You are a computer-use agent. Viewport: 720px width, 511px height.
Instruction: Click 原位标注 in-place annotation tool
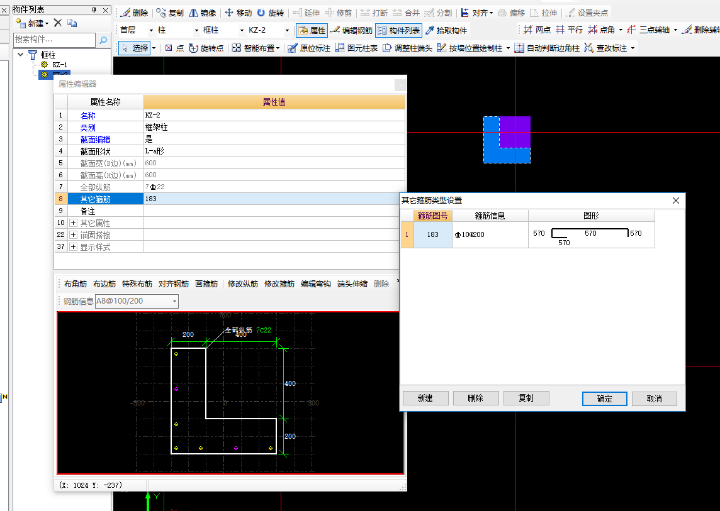(309, 48)
